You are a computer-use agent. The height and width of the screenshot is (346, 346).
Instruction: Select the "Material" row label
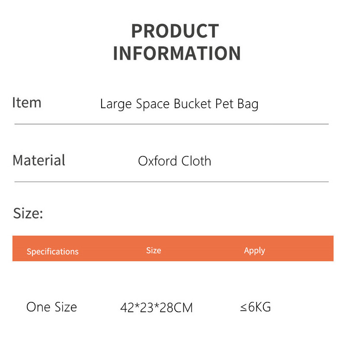39,160
